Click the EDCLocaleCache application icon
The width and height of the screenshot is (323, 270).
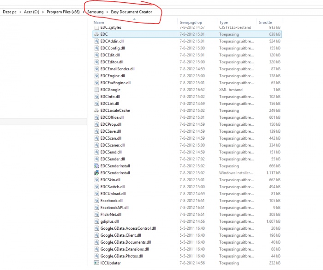96,110
